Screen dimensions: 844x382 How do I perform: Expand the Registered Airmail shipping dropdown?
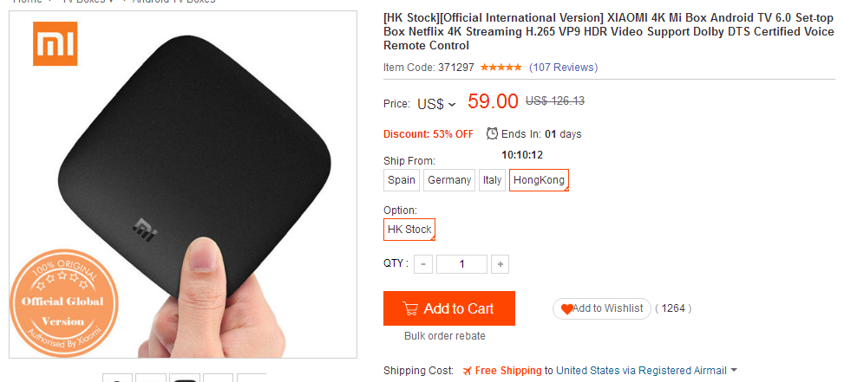(x=734, y=371)
